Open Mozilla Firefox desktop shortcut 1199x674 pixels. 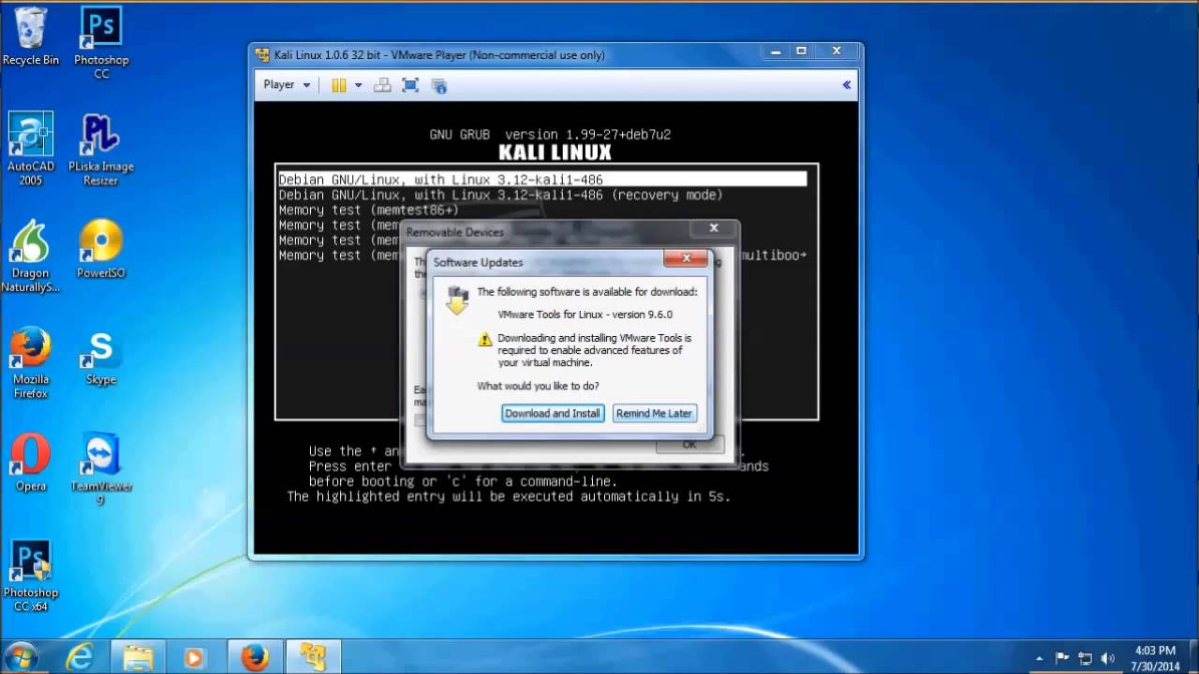[31, 363]
